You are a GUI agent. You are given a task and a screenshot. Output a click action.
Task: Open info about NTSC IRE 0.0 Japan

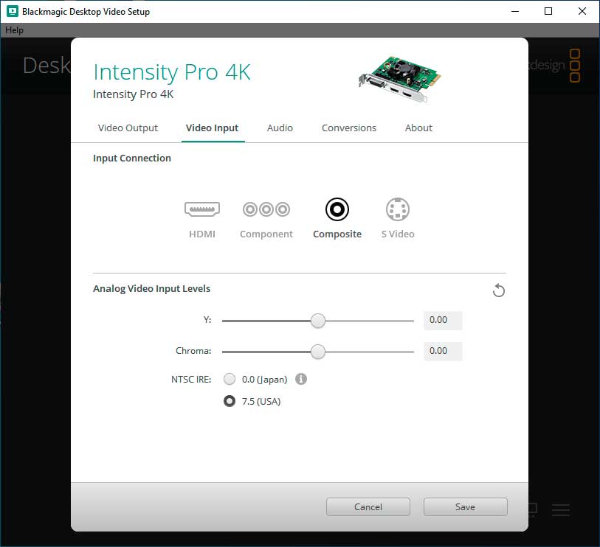tap(301, 379)
